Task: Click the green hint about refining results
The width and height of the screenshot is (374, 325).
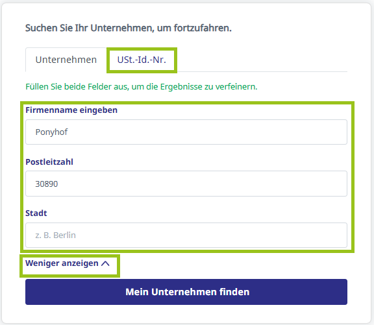Action: point(142,87)
